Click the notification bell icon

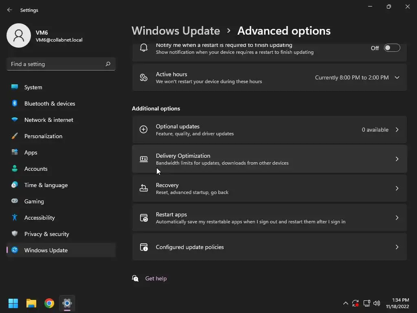click(144, 48)
